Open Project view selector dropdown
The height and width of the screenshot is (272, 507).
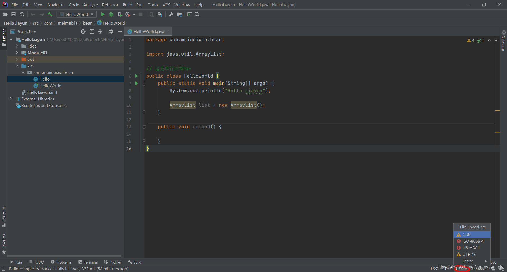23,31
